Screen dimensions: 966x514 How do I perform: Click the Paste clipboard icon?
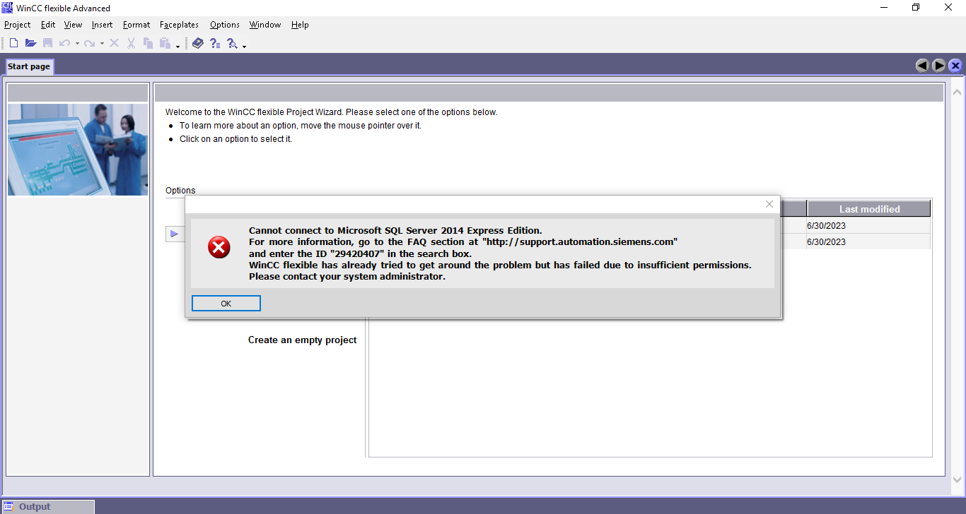pos(165,43)
